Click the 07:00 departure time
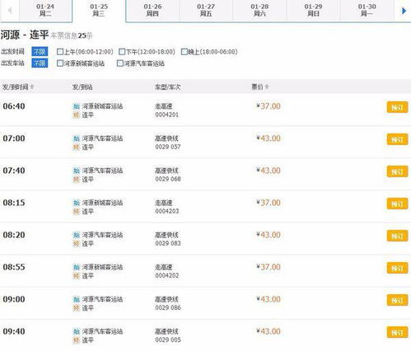The width and height of the screenshot is (411, 351). [x=14, y=138]
